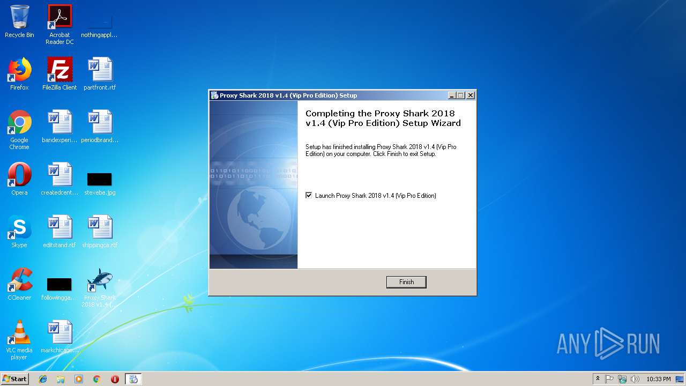This screenshot has width=686, height=386.
Task: Click the 10:33 PM clock
Action: [658, 379]
